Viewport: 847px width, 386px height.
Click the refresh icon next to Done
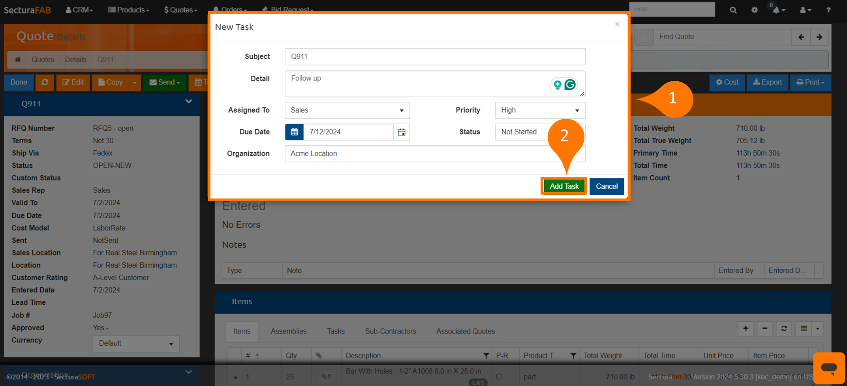point(45,82)
